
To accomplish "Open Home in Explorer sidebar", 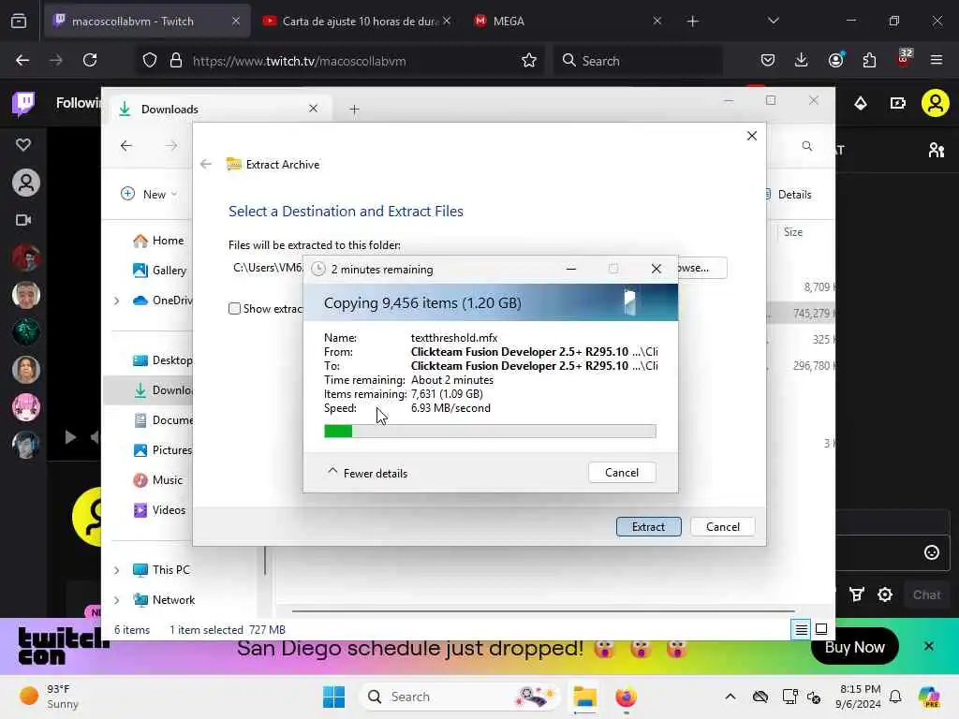I will (158, 241).
